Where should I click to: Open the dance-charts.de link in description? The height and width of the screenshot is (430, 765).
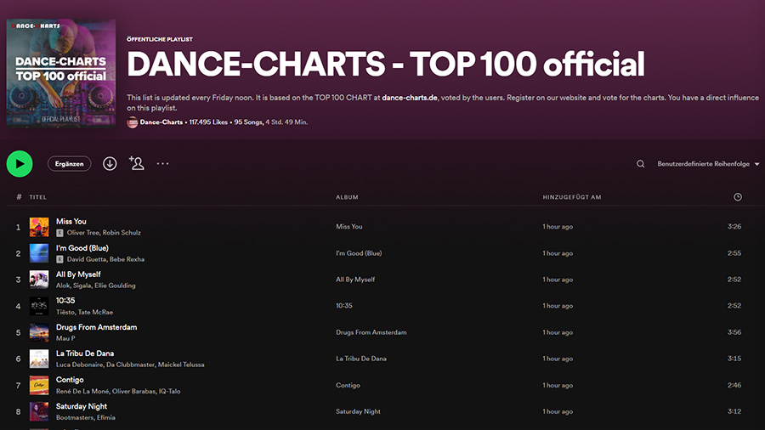[410, 98]
